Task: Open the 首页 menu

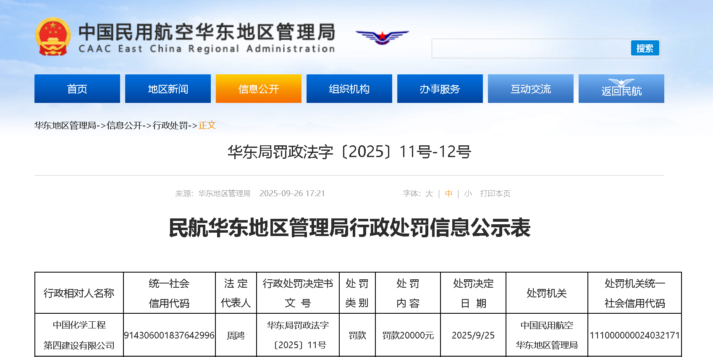Action: pyautogui.click(x=77, y=89)
